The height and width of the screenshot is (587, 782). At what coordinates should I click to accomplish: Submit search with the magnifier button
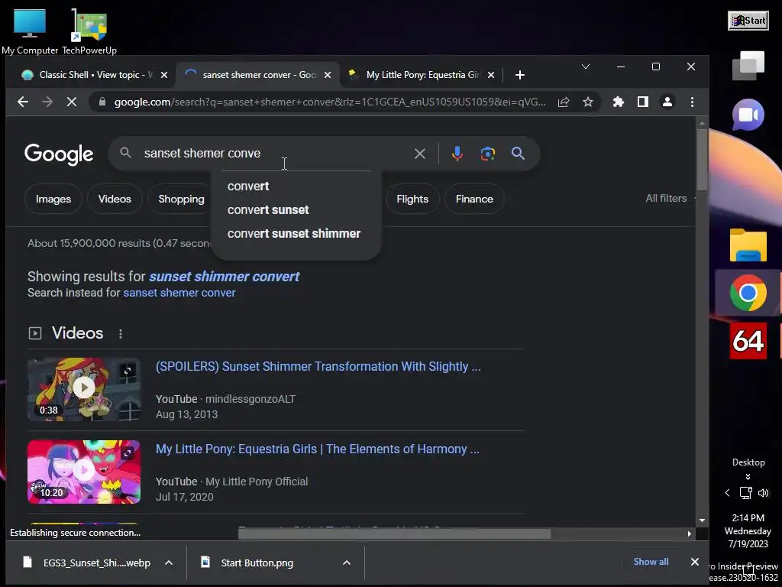(x=519, y=154)
